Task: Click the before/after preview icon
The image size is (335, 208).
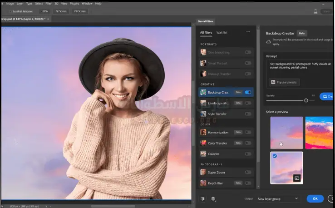Action: pyautogui.click(x=202, y=198)
